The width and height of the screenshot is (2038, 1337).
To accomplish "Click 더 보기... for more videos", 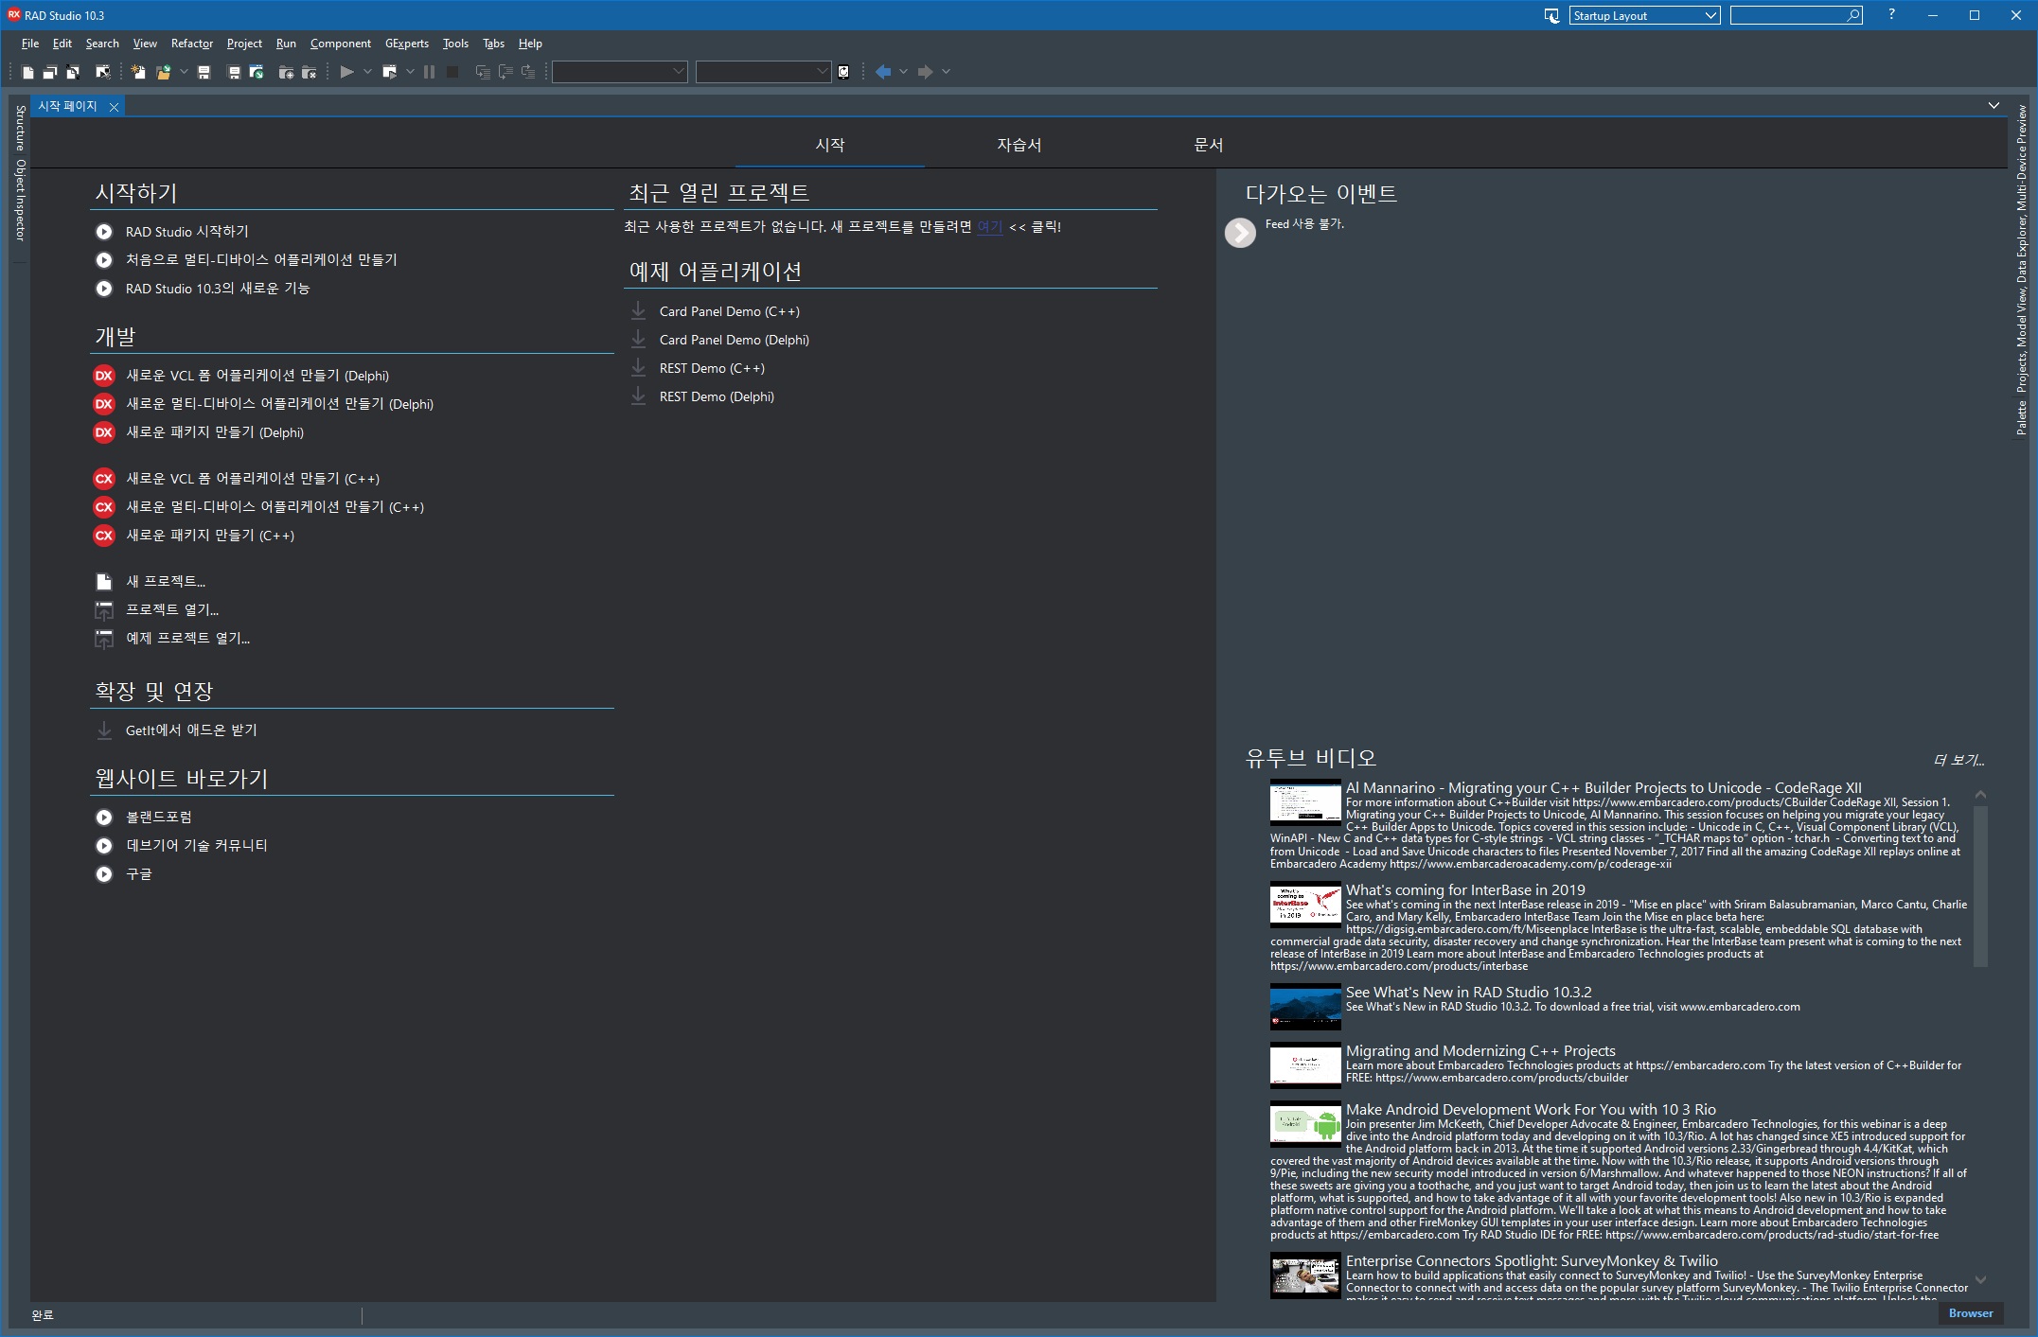I will pyautogui.click(x=1958, y=760).
